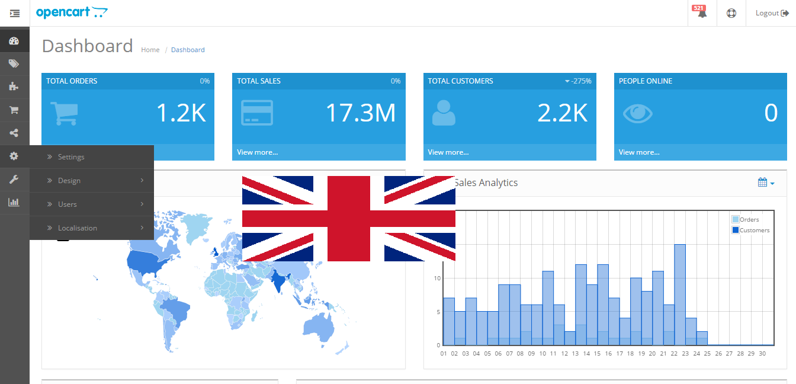This screenshot has height=384, width=796.
Task: Click the Logout link
Action: (771, 12)
